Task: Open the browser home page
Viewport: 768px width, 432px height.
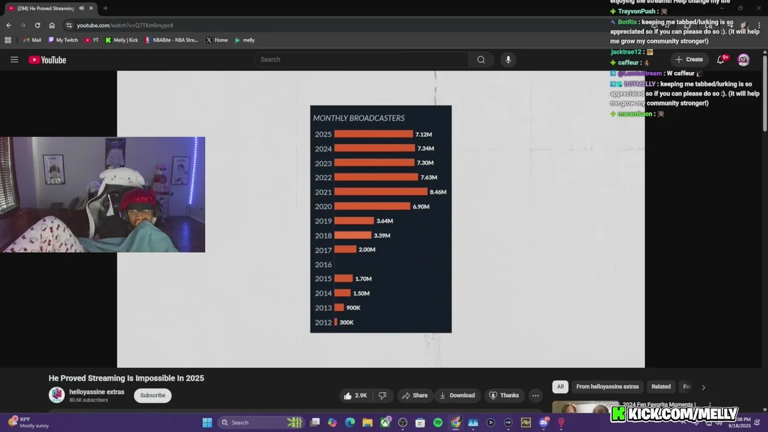Action: tap(52, 25)
